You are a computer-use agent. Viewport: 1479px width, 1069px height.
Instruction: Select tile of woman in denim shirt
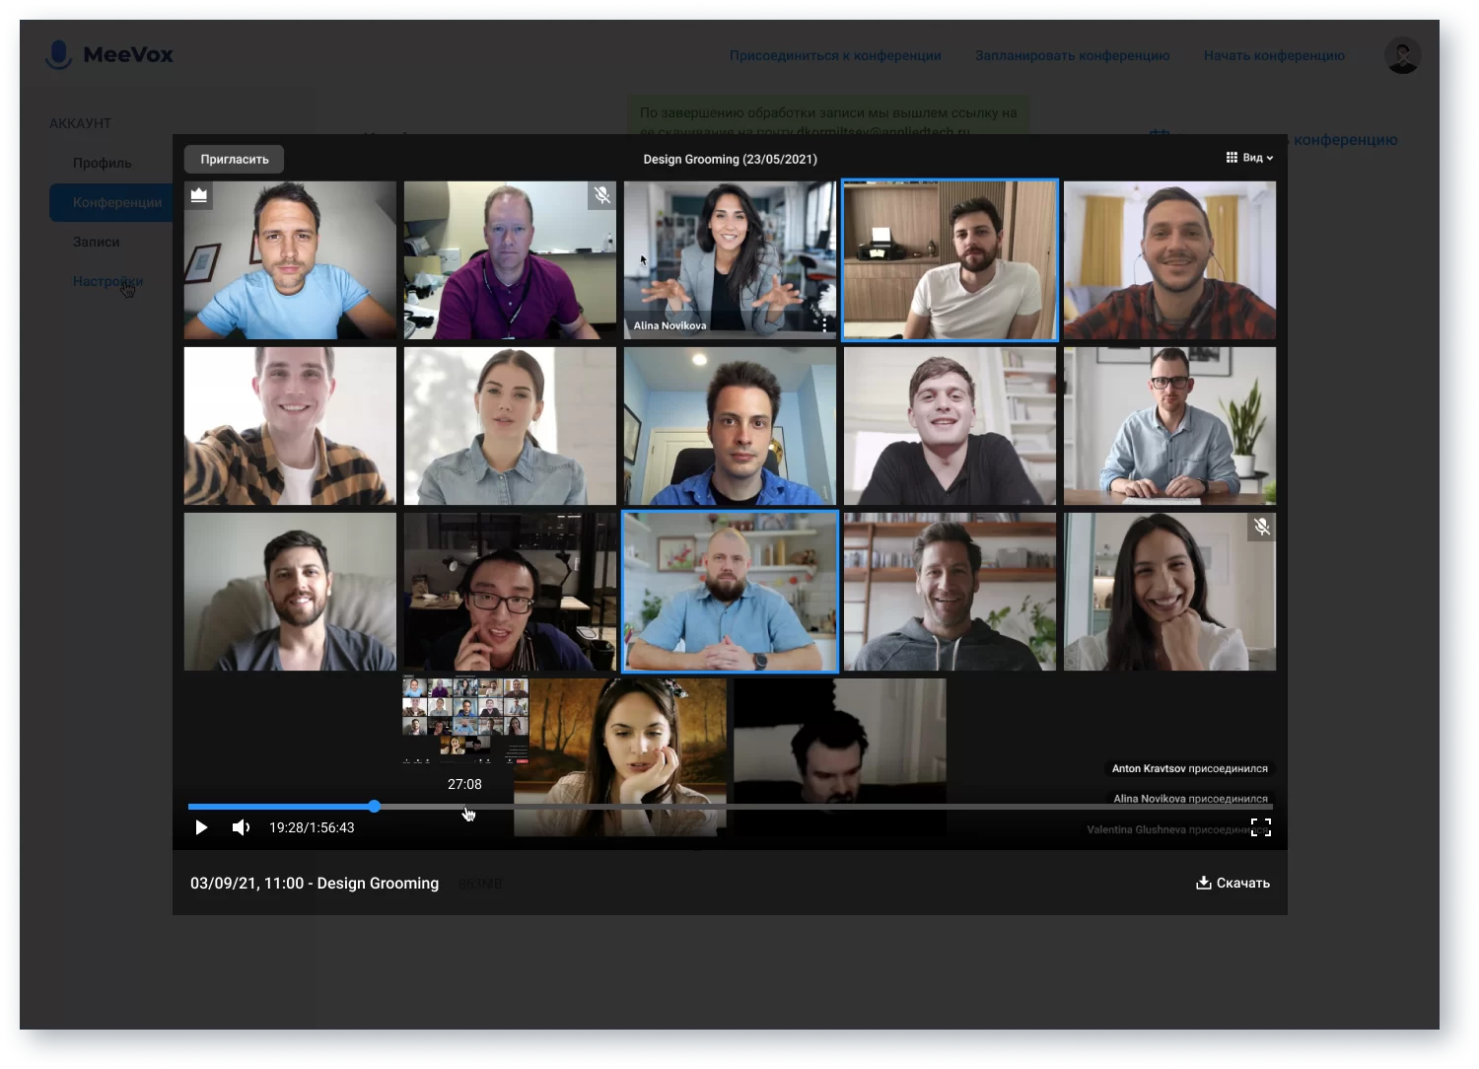point(510,426)
